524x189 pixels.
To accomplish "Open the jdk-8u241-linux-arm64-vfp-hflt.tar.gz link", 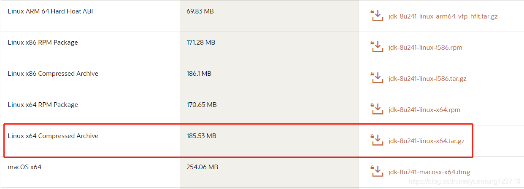I will coord(443,16).
